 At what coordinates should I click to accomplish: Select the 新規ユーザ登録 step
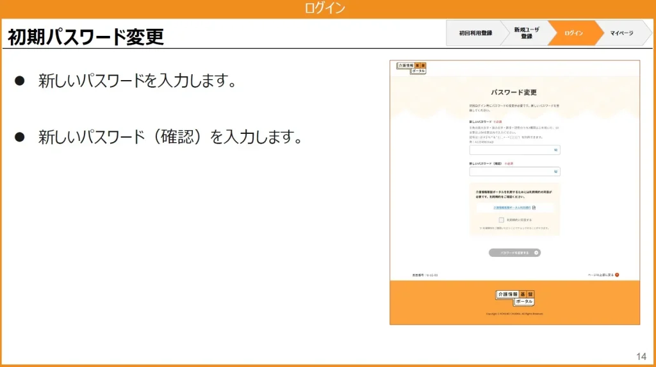527,33
